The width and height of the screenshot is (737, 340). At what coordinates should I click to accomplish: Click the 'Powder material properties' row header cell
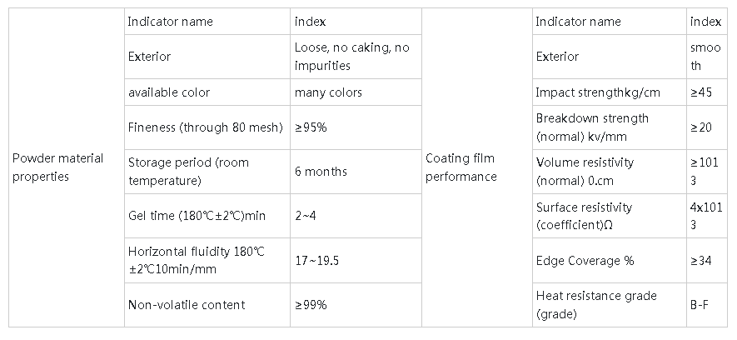(x=58, y=167)
